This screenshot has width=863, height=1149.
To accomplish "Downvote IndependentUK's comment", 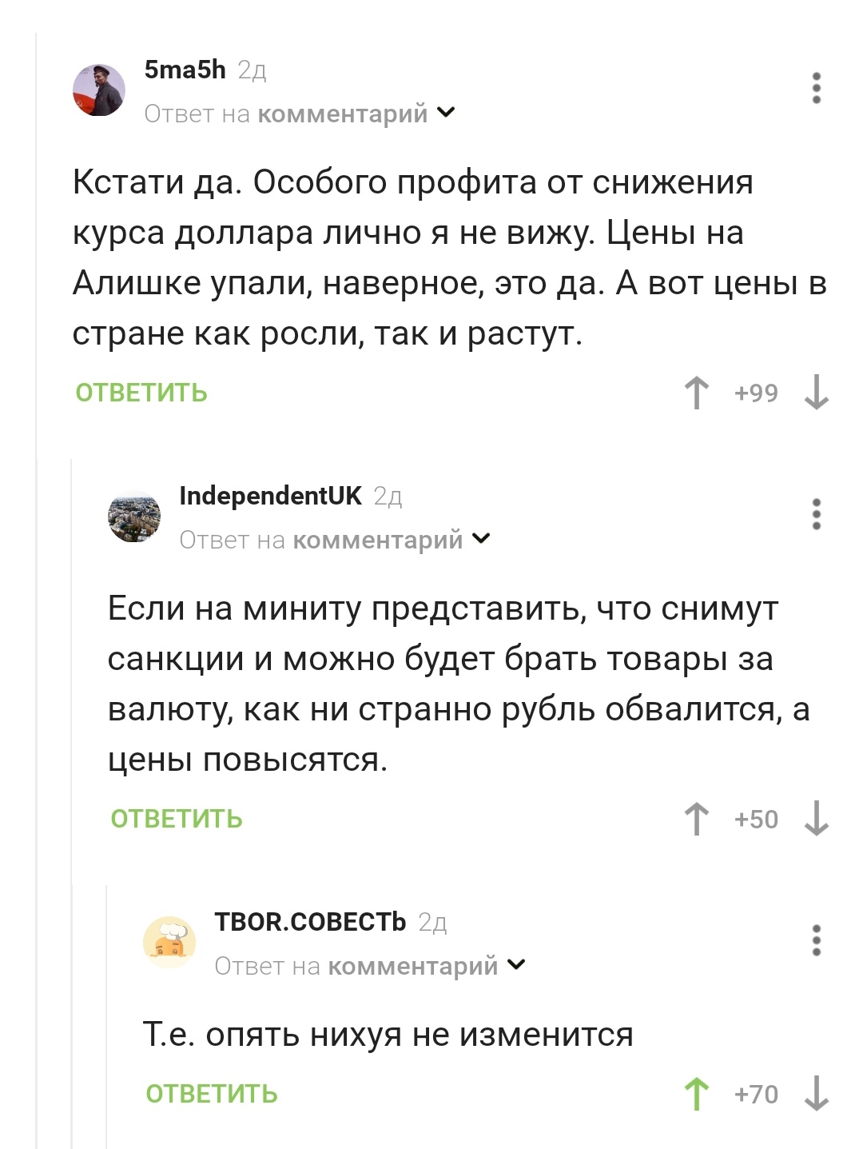I will pos(816,819).
